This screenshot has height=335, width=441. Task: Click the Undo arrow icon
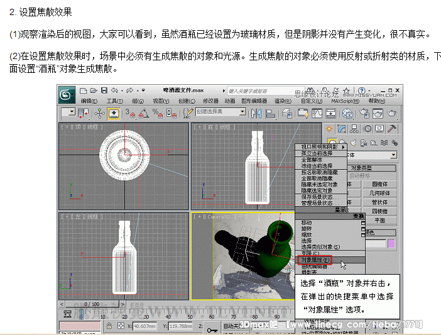(x=114, y=91)
